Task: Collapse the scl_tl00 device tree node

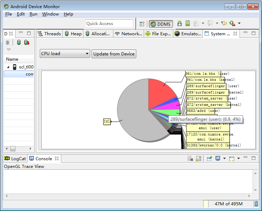Action: click(8, 67)
